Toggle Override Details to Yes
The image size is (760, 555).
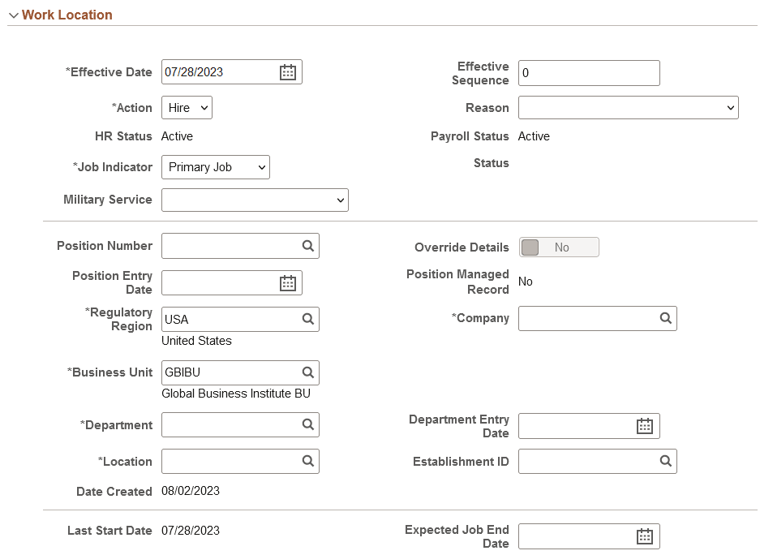(559, 247)
